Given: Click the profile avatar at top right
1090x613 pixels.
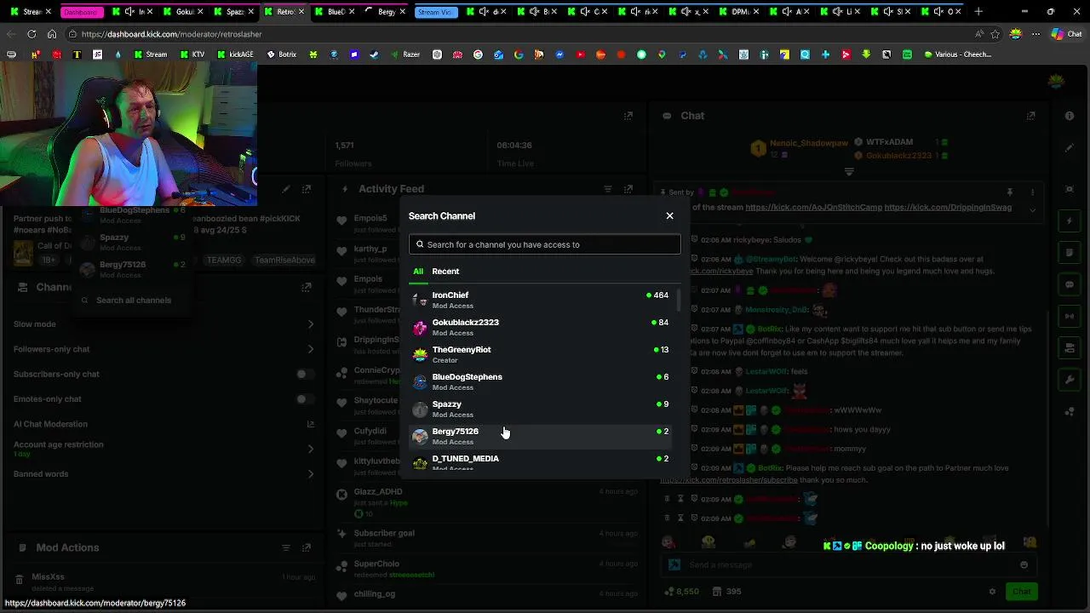Looking at the screenshot, I should click(1056, 81).
